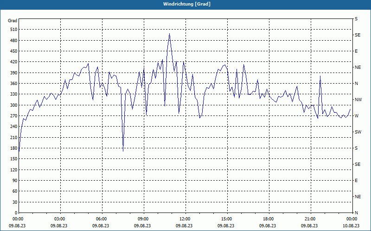Click the S compass label level with 180
371x231 pixels.
tap(356, 148)
